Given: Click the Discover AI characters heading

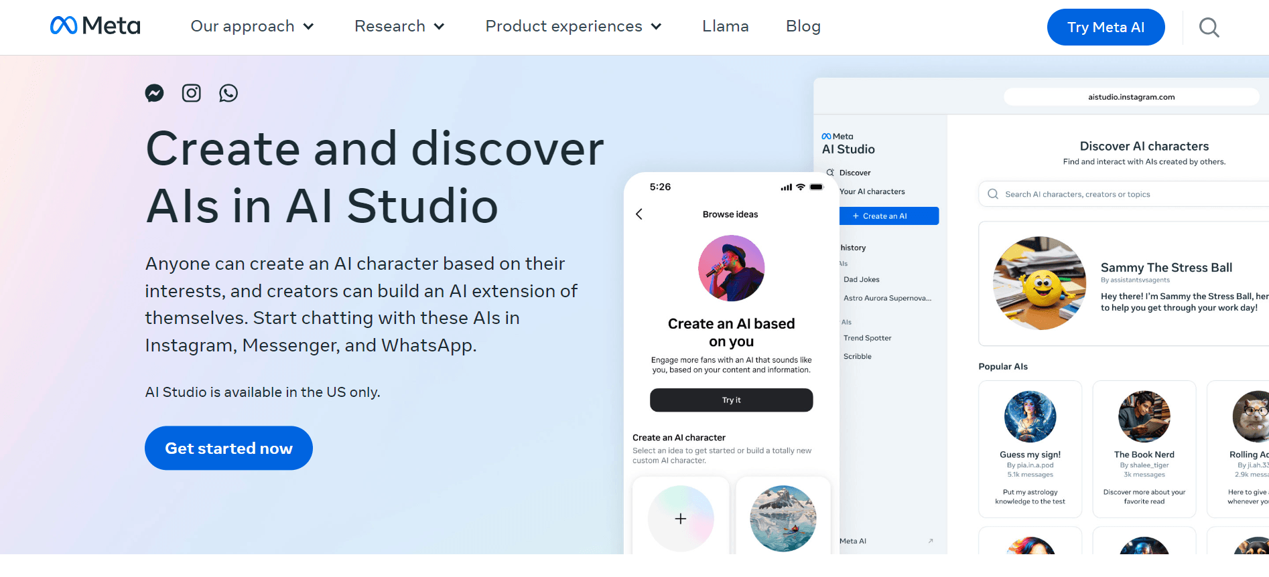Looking at the screenshot, I should pos(1144,147).
